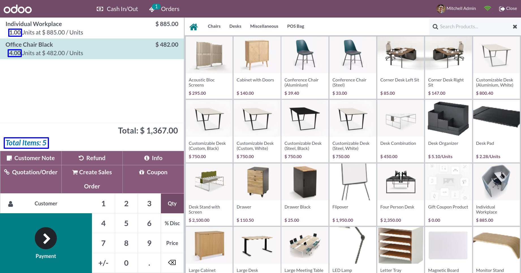Add Large Desk product
The width and height of the screenshot is (521, 273).
(257, 250)
